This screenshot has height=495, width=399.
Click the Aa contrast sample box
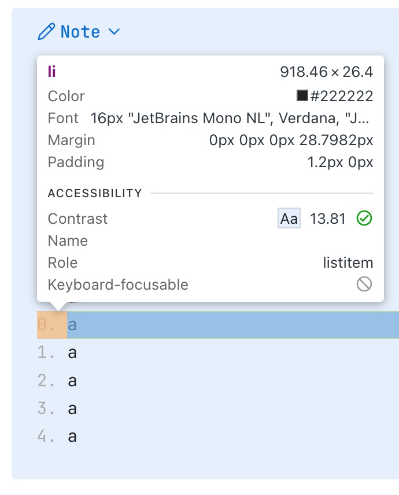tap(289, 219)
